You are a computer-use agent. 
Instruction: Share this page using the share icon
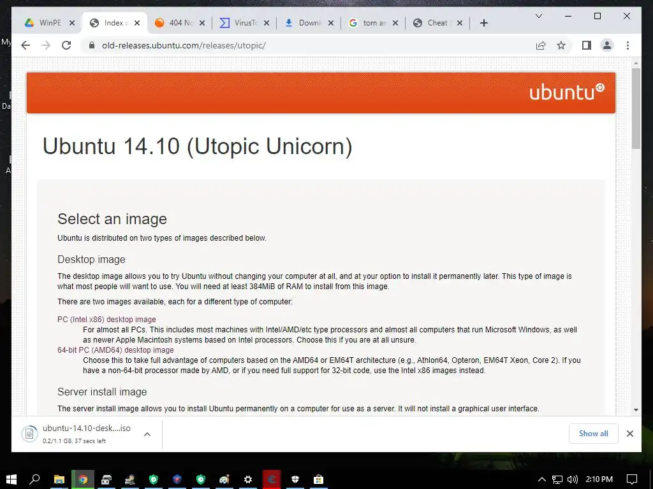click(541, 45)
